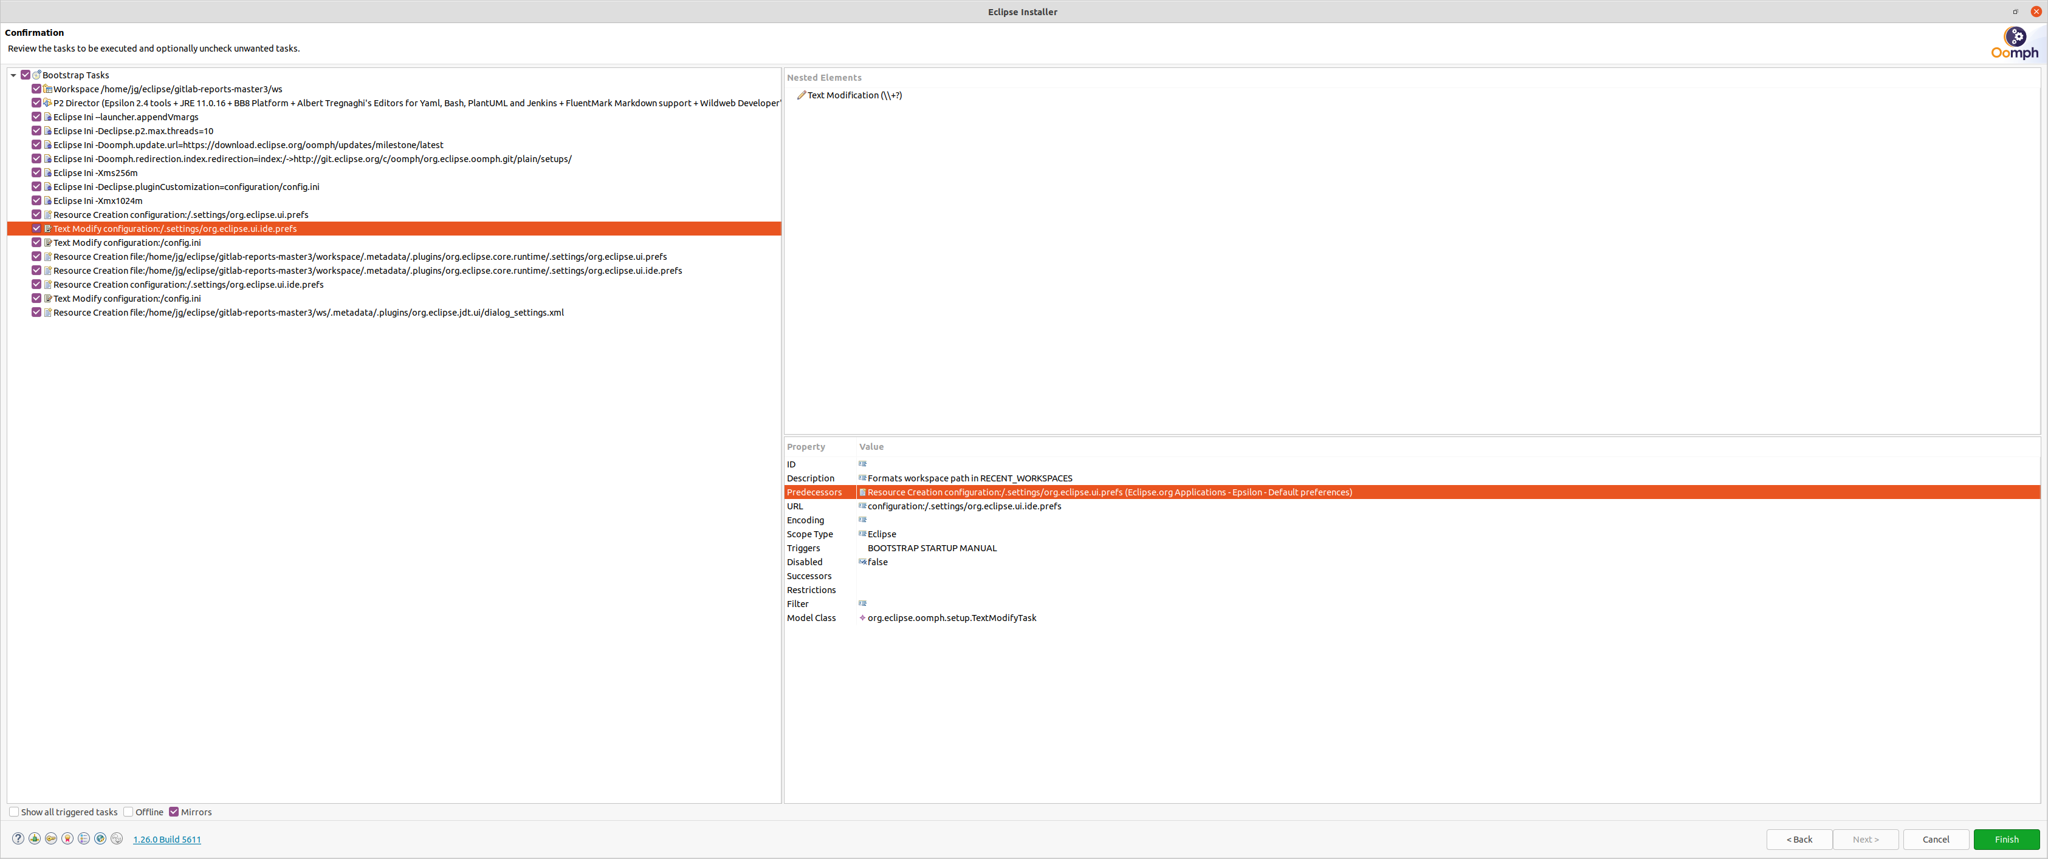
Task: Select the highlighted Predecessors property row
Action: [1412, 492]
